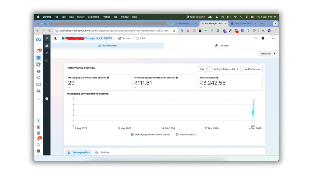The height and width of the screenshot is (175, 312).
Task: Open the Campaigns table icon in sidebar
Action: coord(38,58)
